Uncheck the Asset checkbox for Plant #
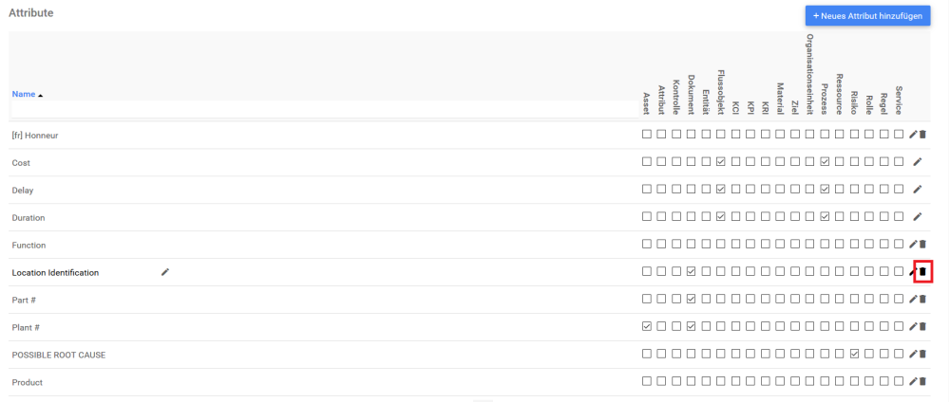Viewport: 950px width, 402px height. pos(647,327)
